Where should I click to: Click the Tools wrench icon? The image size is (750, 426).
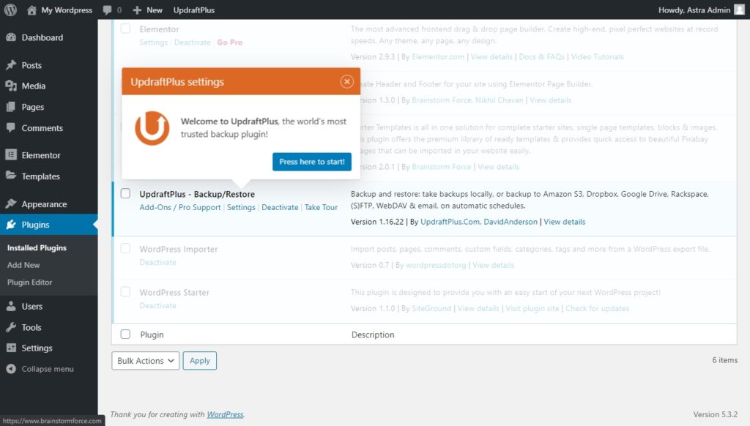[x=11, y=327]
